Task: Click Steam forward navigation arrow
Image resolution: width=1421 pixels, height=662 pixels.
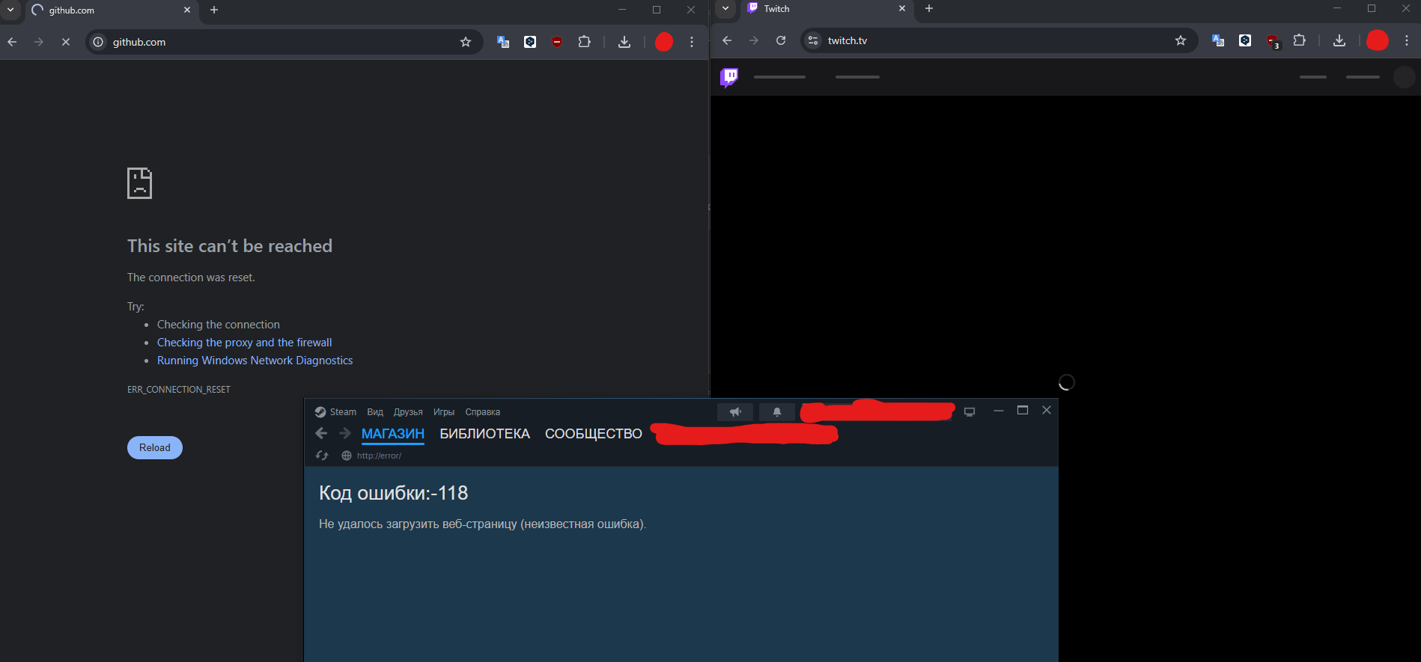Action: 345,433
